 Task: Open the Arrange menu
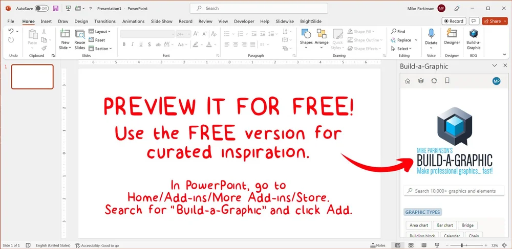[x=322, y=39]
